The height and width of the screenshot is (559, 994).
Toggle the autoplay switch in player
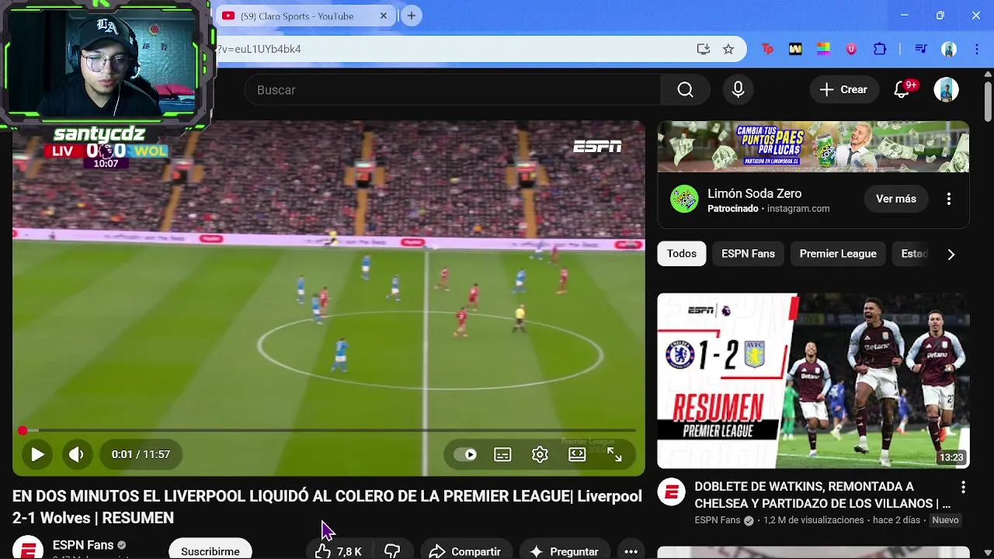[x=466, y=454]
